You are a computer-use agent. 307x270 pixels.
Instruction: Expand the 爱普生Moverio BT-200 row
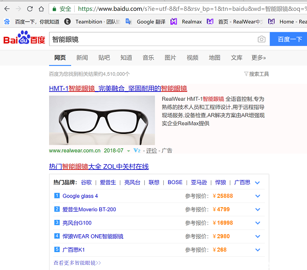258,210
